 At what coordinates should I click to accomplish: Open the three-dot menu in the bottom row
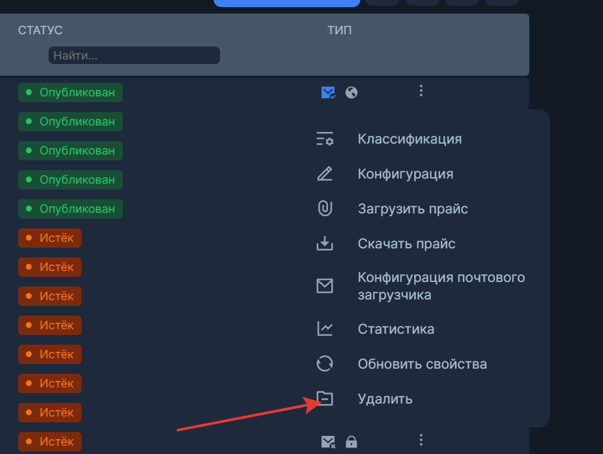(421, 440)
